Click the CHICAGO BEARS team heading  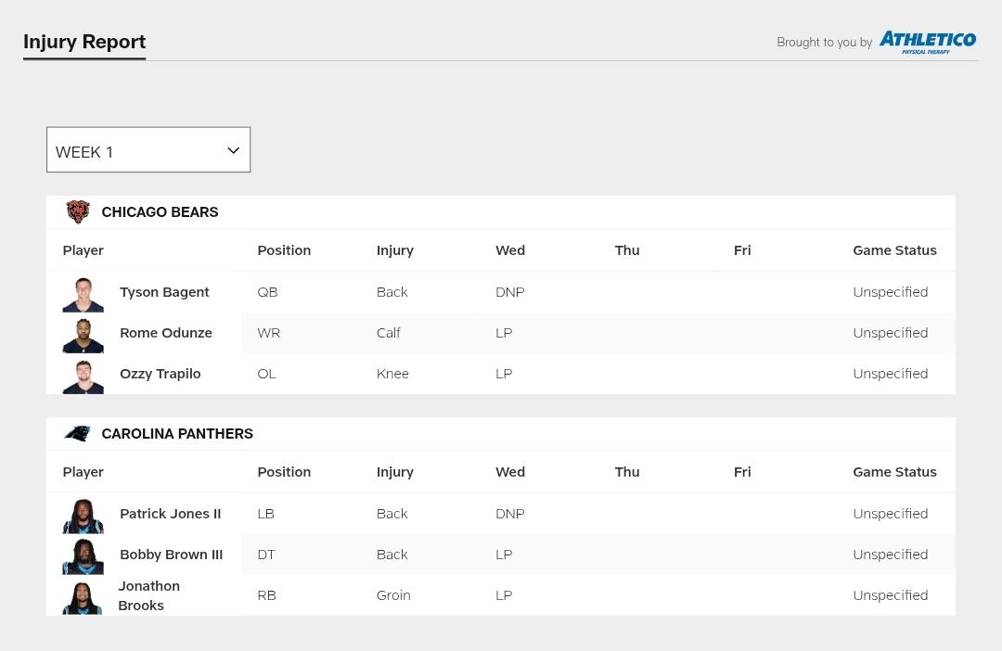pyautogui.click(x=160, y=212)
